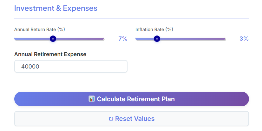Click the right end of Inflation Rate track

coord(224,39)
